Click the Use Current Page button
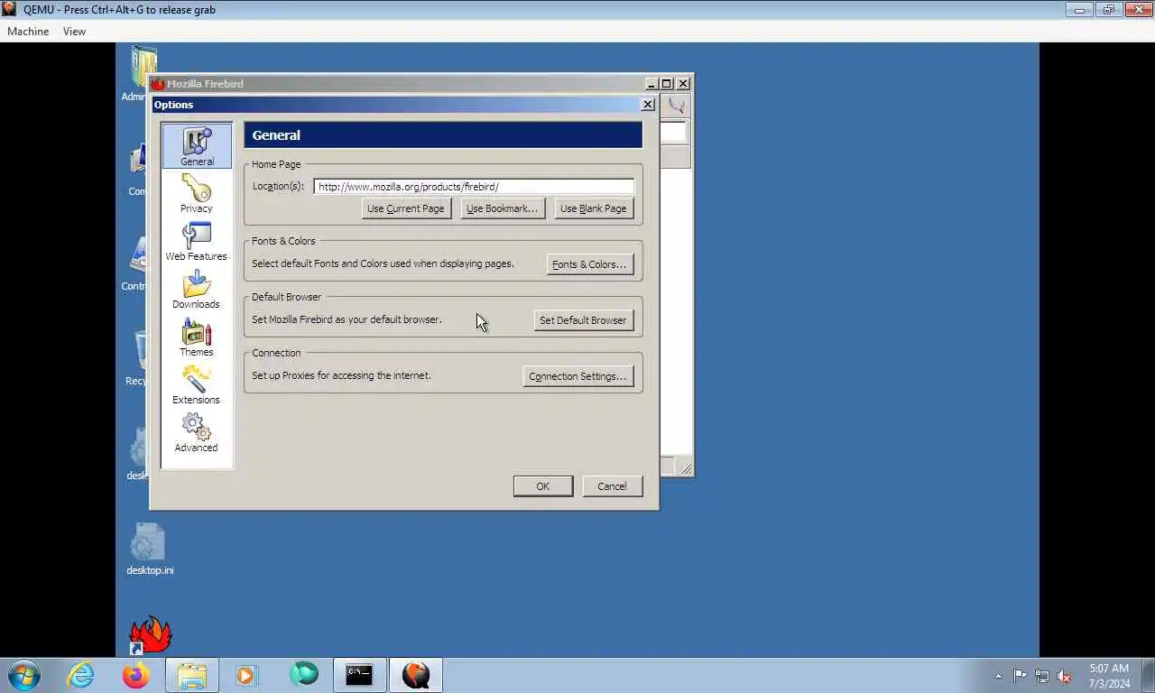1155x693 pixels. [406, 208]
